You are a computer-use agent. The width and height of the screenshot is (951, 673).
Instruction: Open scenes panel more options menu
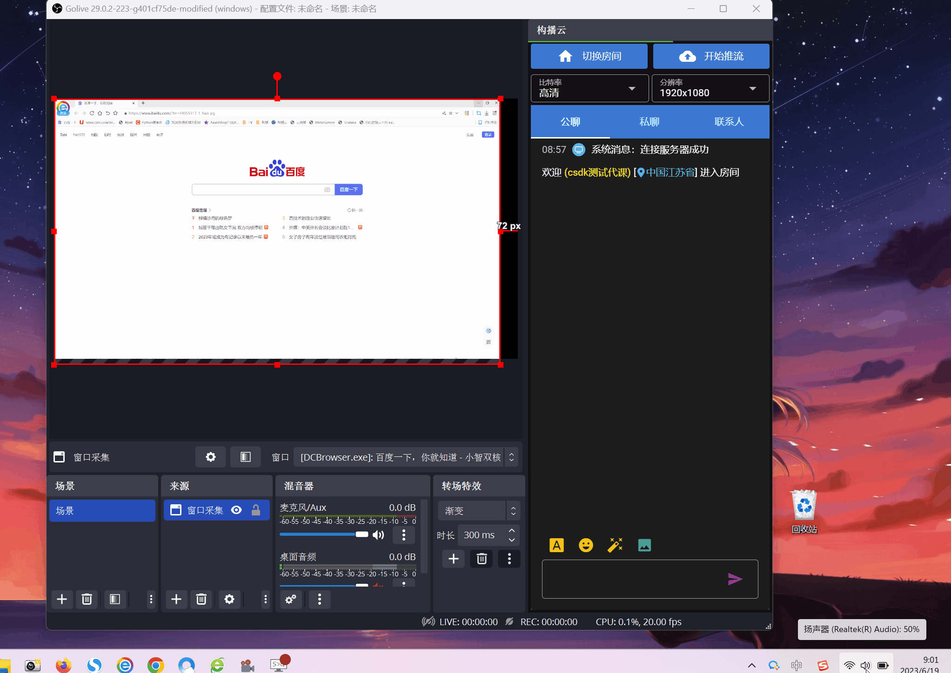pos(151,600)
